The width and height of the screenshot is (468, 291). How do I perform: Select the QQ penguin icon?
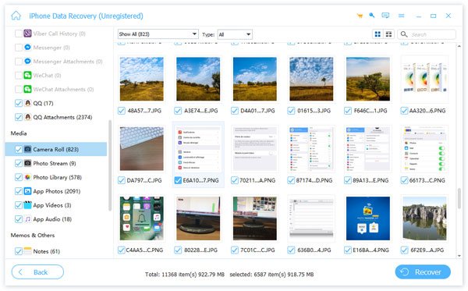[27, 103]
